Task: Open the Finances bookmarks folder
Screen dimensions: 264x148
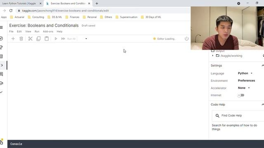Action: [73, 17]
